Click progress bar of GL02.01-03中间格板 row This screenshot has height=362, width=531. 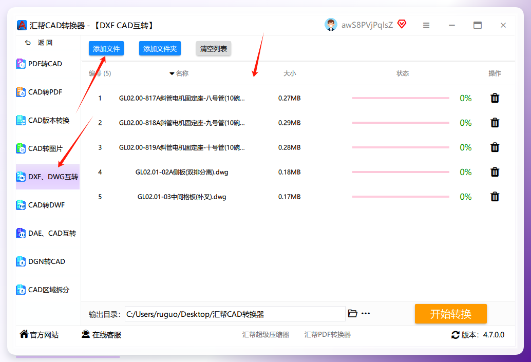(401, 197)
